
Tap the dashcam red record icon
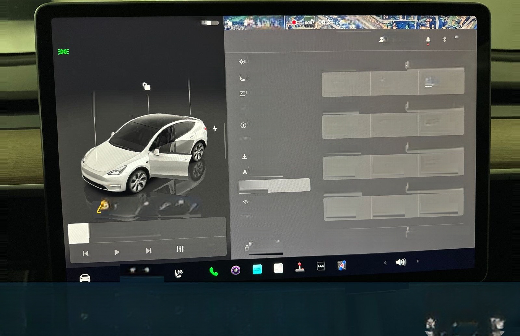coord(294,22)
